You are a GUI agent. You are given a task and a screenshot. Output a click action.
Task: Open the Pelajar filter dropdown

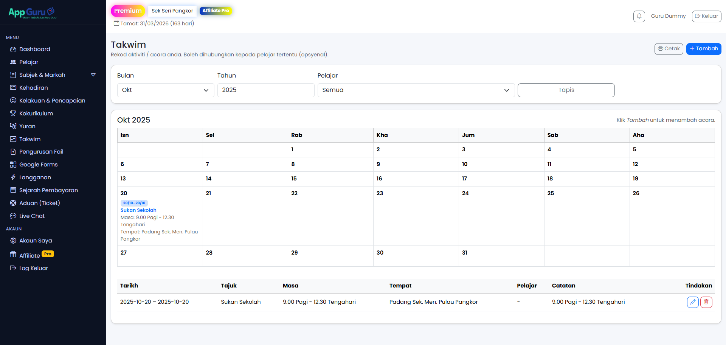point(416,90)
